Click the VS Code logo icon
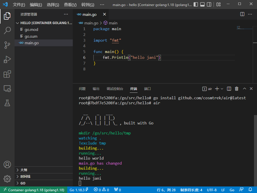The width and height of the screenshot is (257, 193). click(5, 4)
